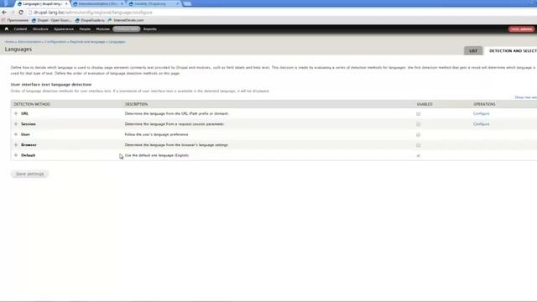Enable the User detection method checkbox

click(x=418, y=135)
